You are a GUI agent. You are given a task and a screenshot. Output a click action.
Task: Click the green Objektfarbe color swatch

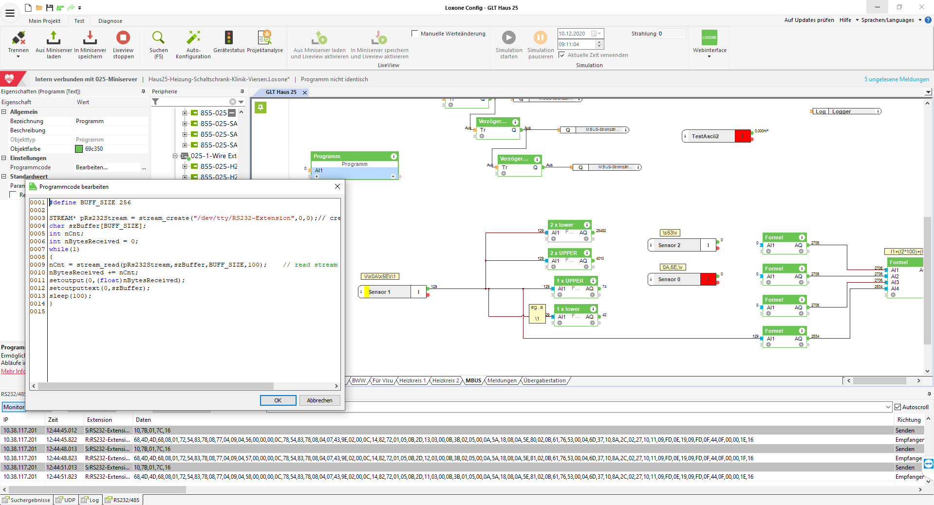[x=79, y=149]
